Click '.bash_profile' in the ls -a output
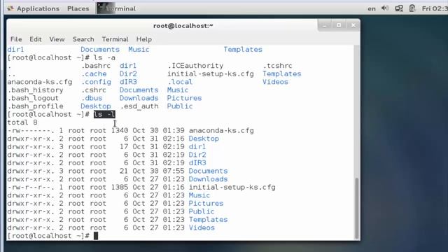 click(36, 106)
